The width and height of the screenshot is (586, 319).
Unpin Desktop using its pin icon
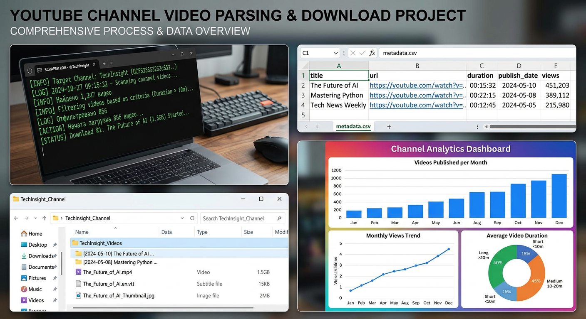[55, 245]
